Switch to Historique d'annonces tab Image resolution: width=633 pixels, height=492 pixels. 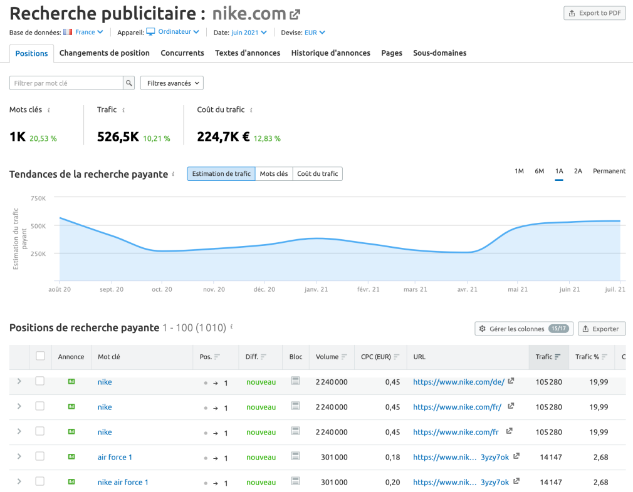tap(331, 53)
